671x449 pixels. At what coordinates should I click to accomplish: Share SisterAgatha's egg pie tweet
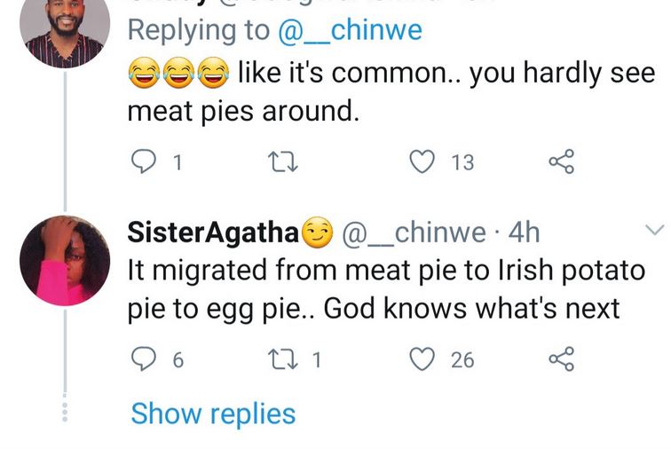[x=562, y=358]
